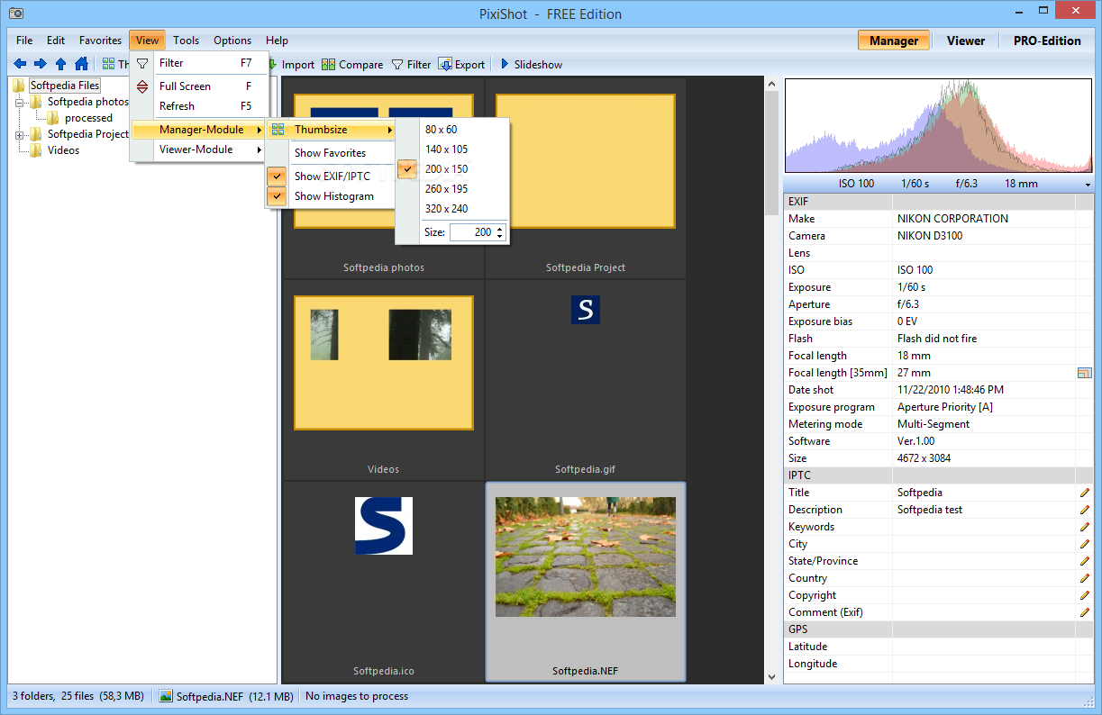Click the thumbnails grid toolbar icon
Image resolution: width=1102 pixels, height=715 pixels.
108,64
